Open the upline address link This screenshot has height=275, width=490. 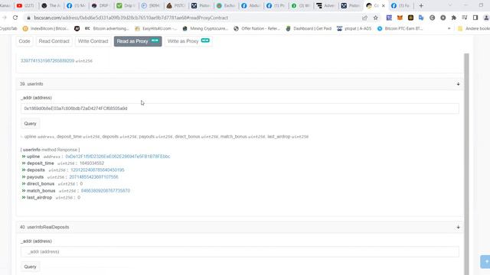(x=118, y=156)
